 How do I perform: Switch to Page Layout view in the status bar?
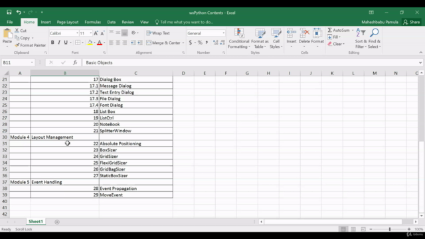(353, 229)
